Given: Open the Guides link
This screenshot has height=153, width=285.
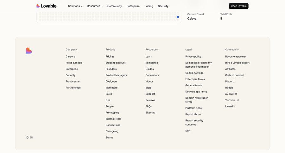Looking at the screenshot, I should point(149,69).
